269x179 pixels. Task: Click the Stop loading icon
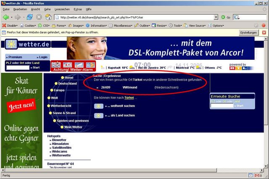coord(39,17)
